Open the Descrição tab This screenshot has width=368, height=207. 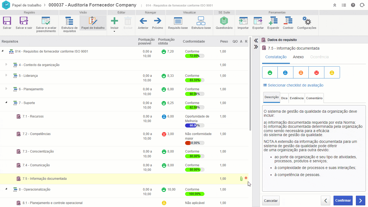(272, 97)
